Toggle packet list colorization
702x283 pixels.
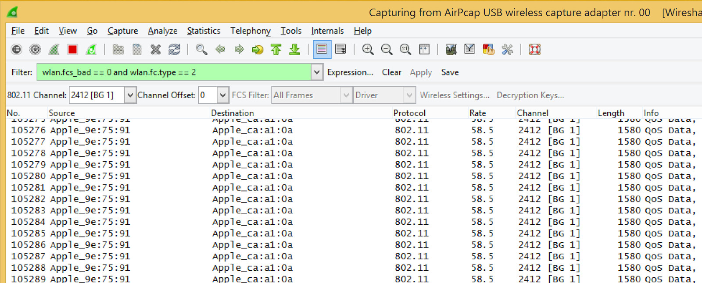tap(322, 50)
